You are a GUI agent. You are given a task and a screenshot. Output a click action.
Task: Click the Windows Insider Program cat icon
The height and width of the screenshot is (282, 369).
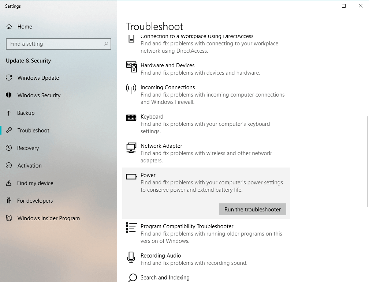point(9,218)
